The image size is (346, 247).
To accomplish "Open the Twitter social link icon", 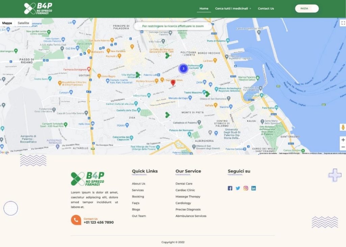I will [x=238, y=188].
